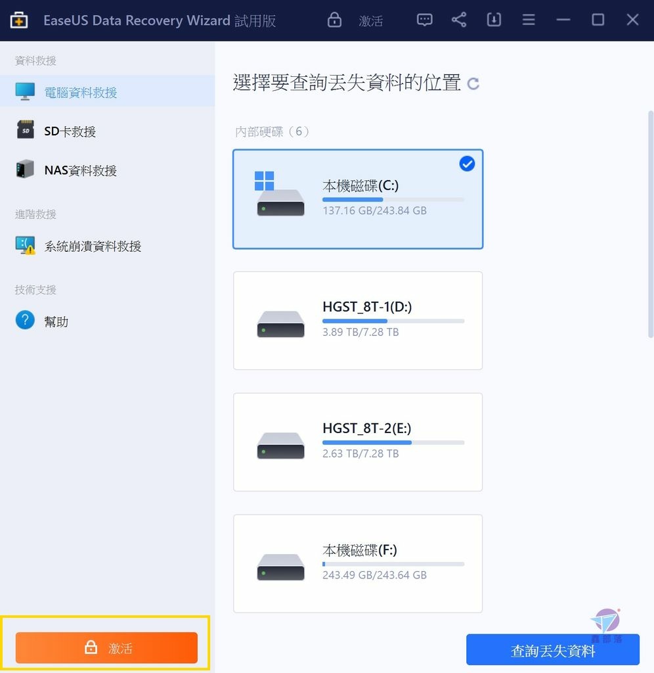Image resolution: width=654 pixels, height=673 pixels.
Task: Click the crashed system monitor warning icon
Action: click(26, 245)
